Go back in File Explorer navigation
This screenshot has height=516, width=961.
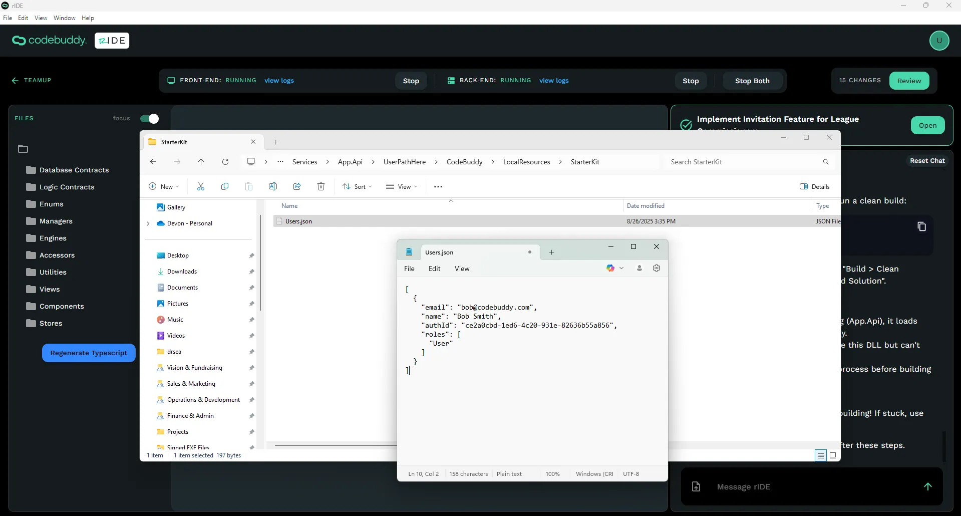(x=153, y=162)
